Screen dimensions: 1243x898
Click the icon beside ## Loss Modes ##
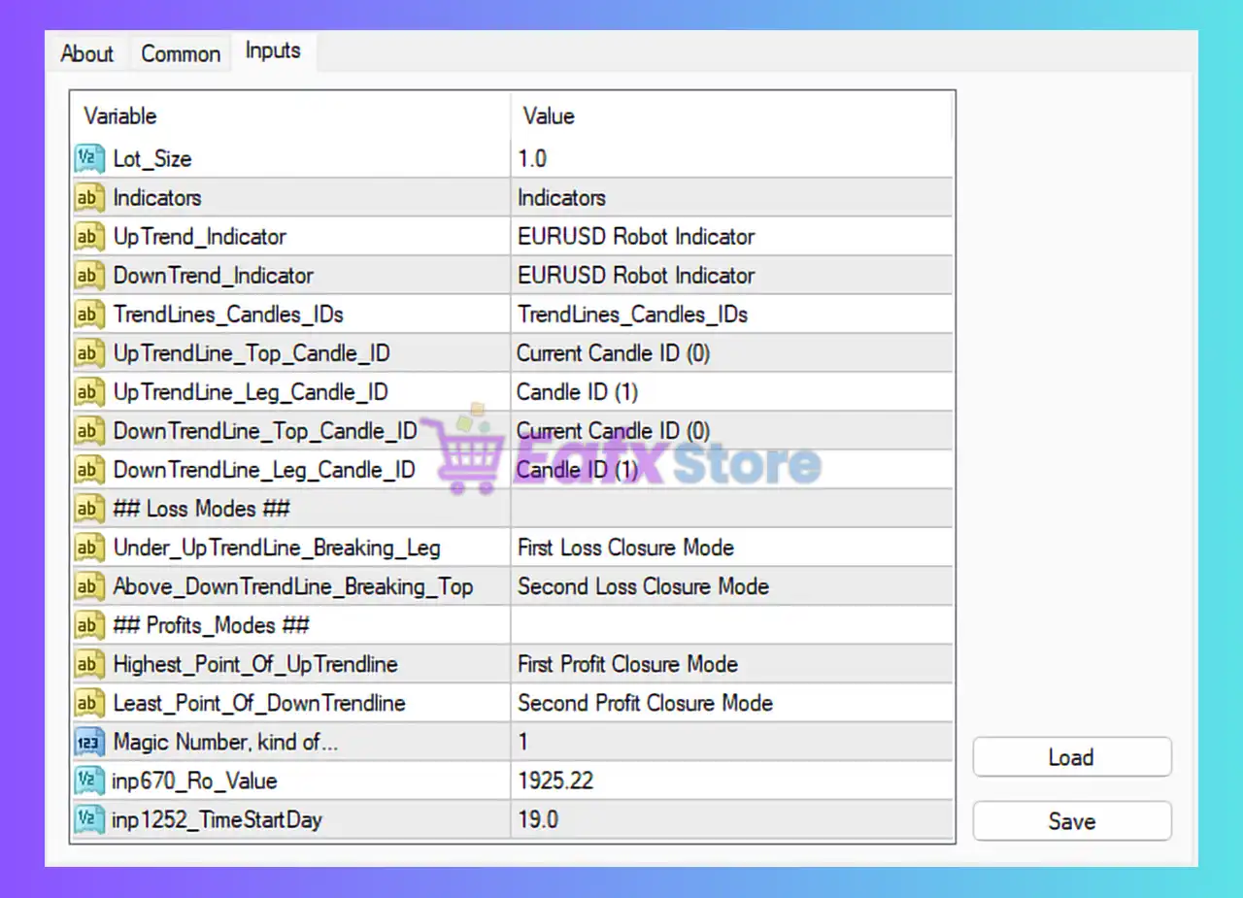[x=89, y=509]
